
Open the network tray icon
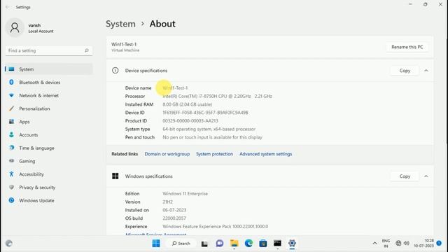[398, 243]
